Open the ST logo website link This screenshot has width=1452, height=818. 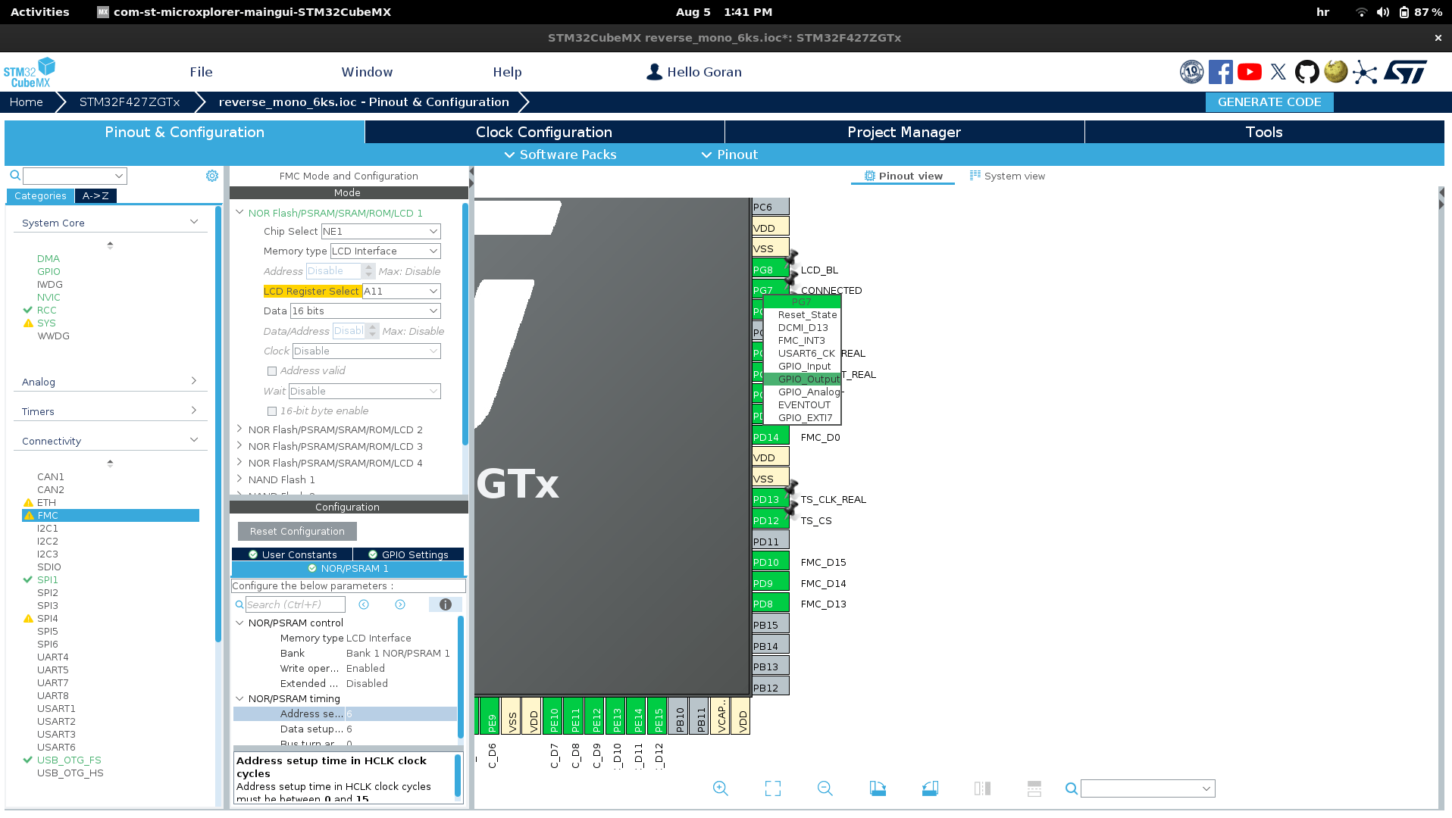(1406, 72)
